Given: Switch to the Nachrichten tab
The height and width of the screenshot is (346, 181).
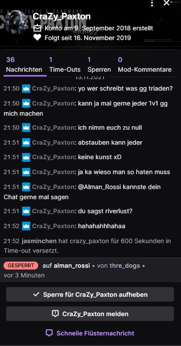Looking at the screenshot, I should pyautogui.click(x=24, y=65).
